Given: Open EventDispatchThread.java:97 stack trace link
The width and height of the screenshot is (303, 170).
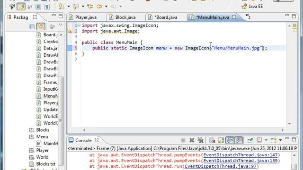Looking at the screenshot, I should [x=221, y=166].
